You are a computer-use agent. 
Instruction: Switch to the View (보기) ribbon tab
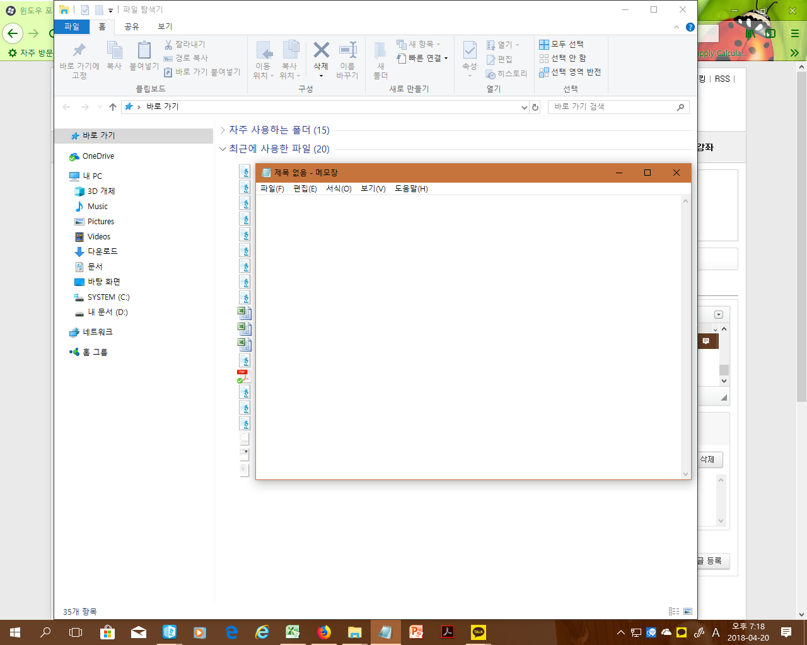(x=165, y=26)
